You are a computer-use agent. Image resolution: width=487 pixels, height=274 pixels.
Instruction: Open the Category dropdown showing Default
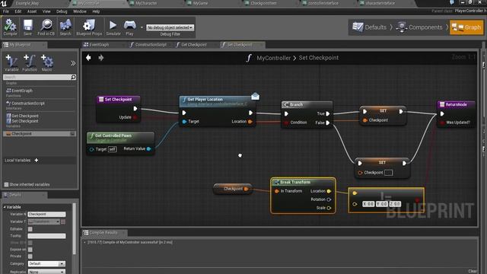click(46, 264)
